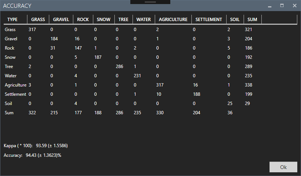Select the Rock row label
Image resolution: width=301 pixels, height=176 pixels.
click(x=9, y=48)
